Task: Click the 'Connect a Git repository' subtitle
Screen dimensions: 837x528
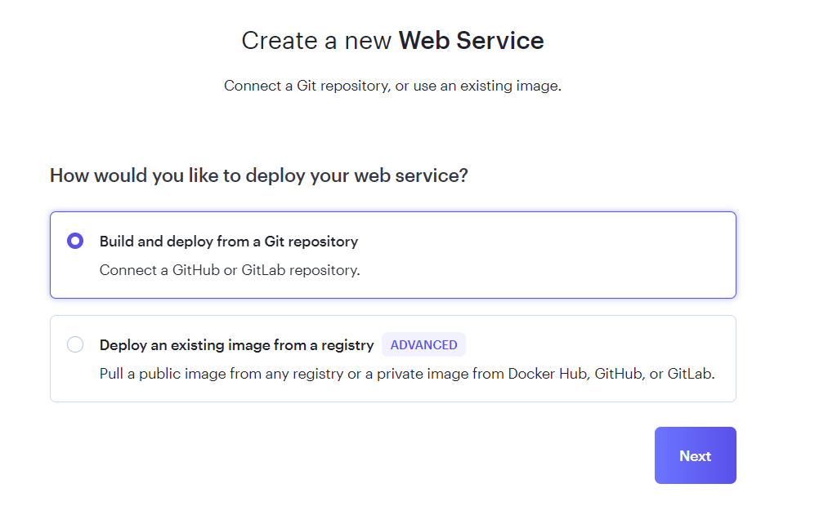Action: click(392, 86)
